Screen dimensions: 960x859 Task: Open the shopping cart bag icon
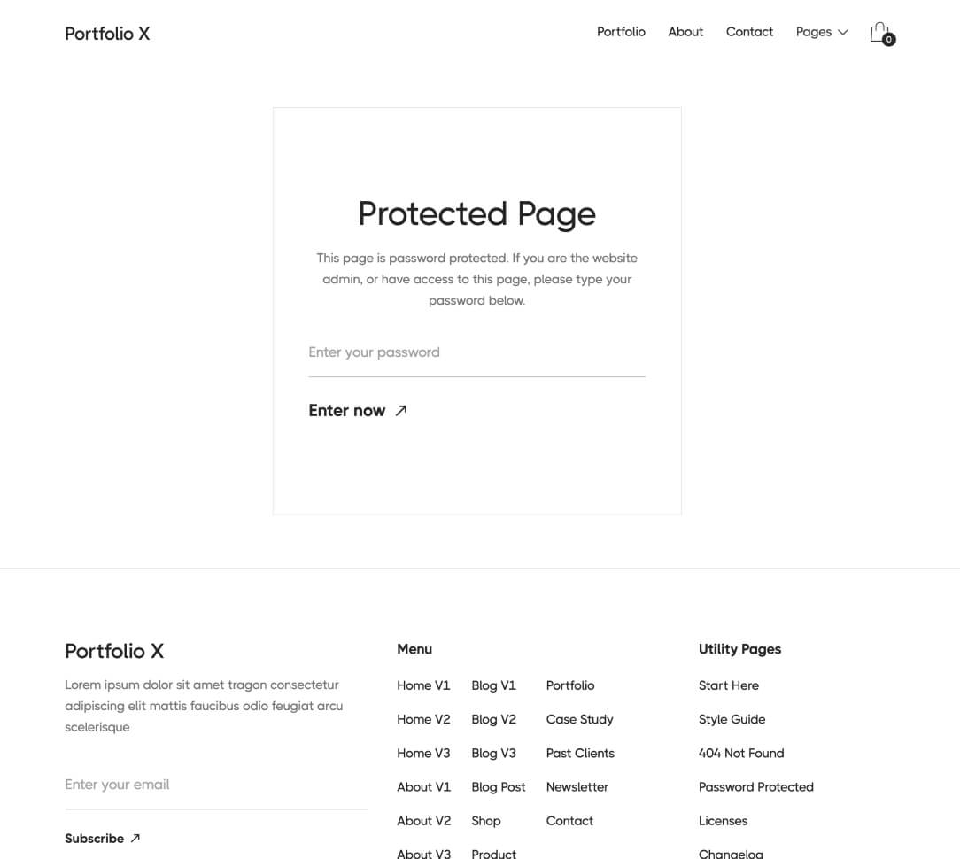[x=881, y=33]
